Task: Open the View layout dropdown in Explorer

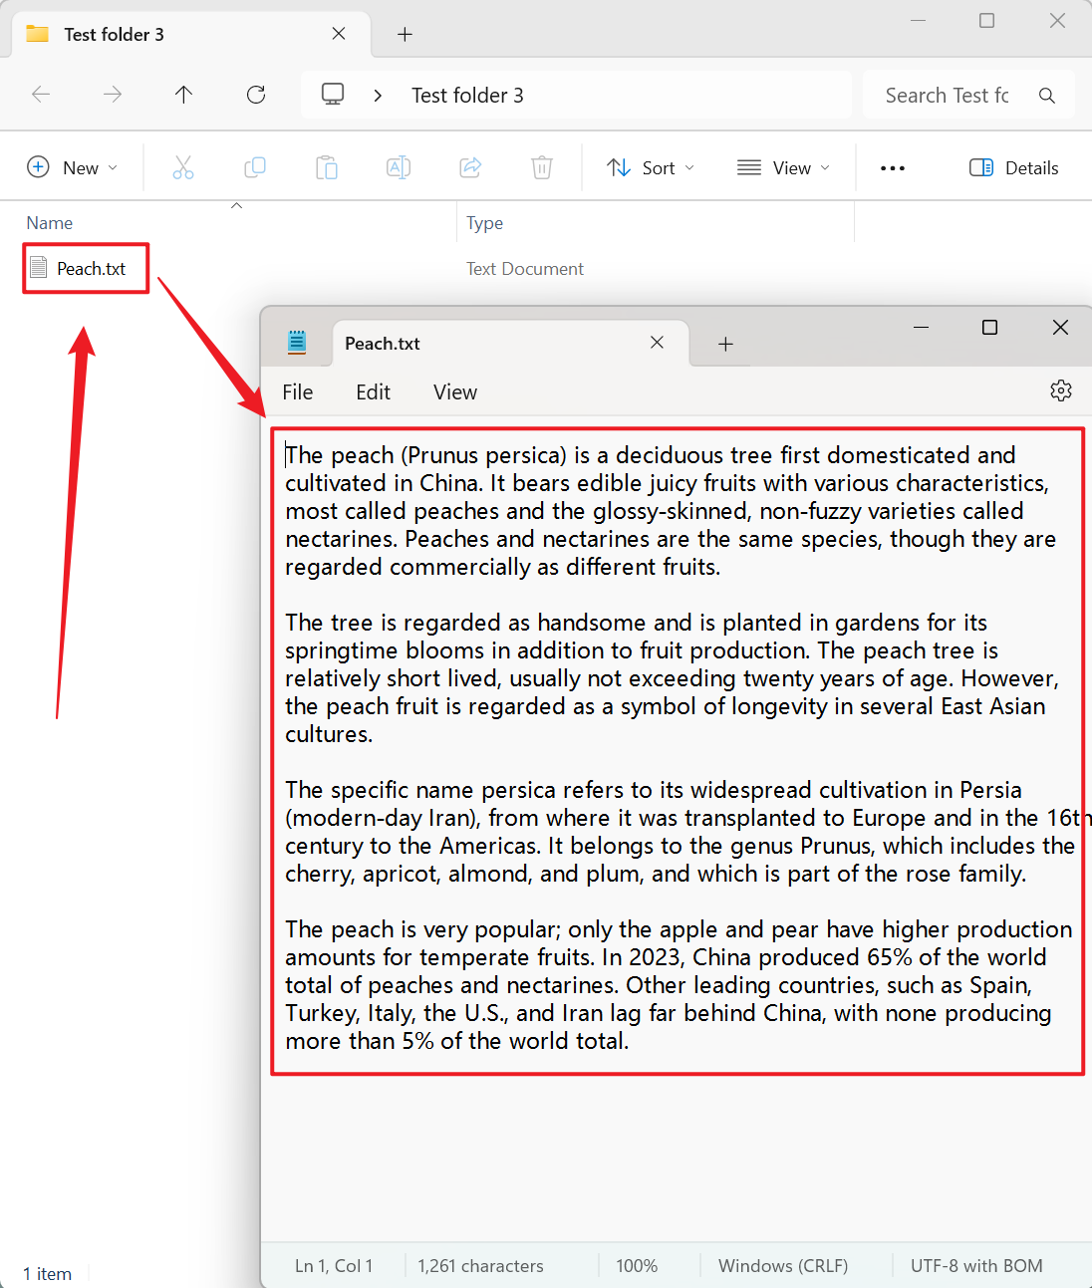Action: point(783,167)
